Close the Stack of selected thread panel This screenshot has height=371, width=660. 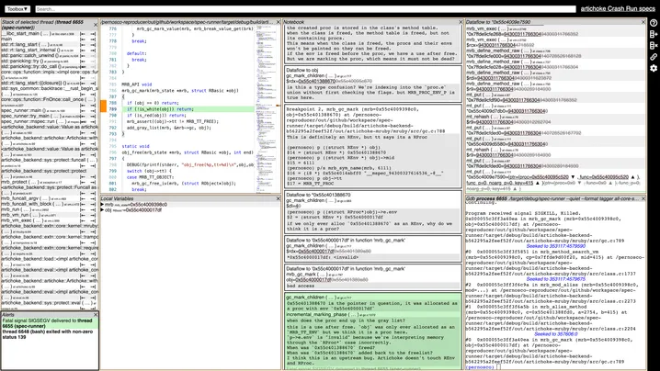(x=95, y=25)
